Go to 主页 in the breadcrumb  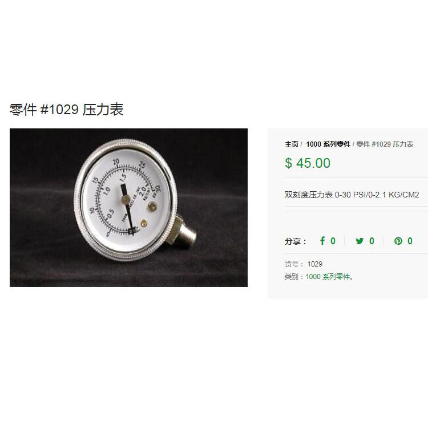[x=292, y=144]
